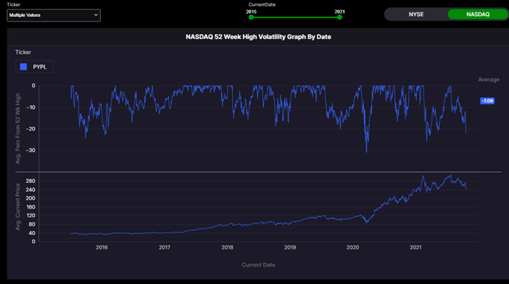The image size is (509, 284).
Task: Select the 2021 x-axis label
Action: click(x=415, y=247)
